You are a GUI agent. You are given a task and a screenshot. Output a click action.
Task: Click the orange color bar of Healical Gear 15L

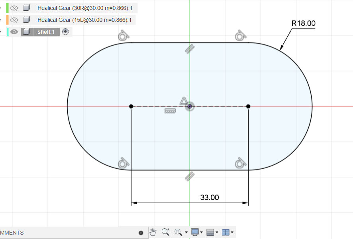[7, 20]
